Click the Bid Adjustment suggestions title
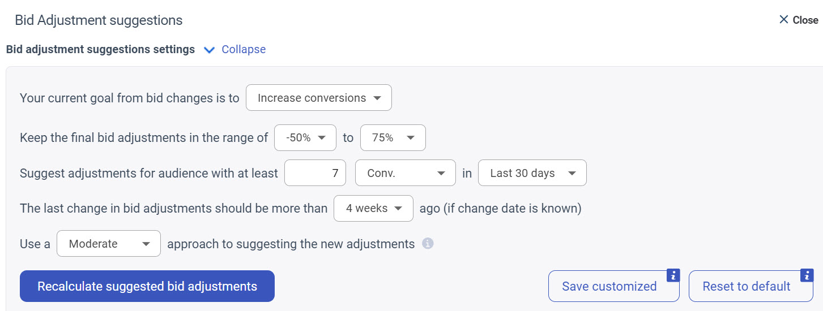 (99, 20)
